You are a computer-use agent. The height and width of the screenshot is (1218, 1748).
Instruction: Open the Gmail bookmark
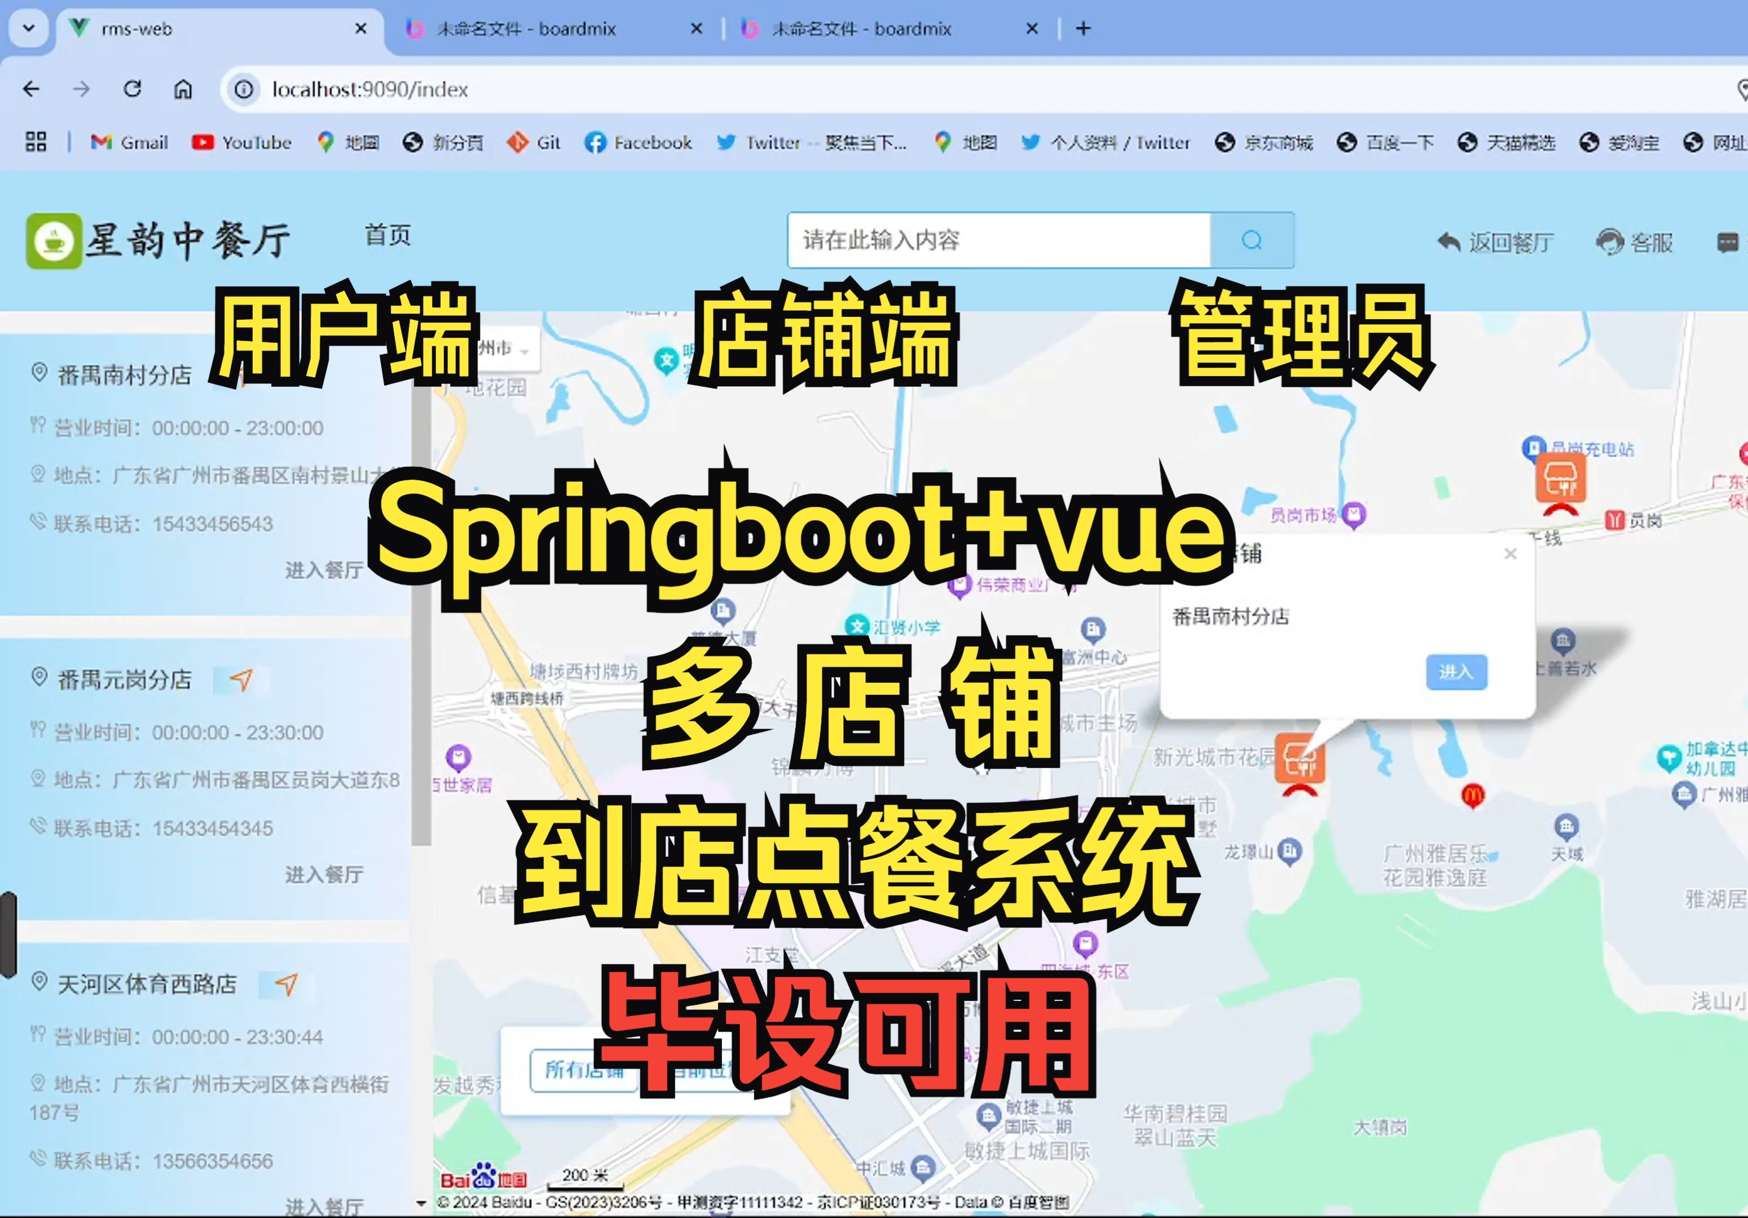click(129, 142)
